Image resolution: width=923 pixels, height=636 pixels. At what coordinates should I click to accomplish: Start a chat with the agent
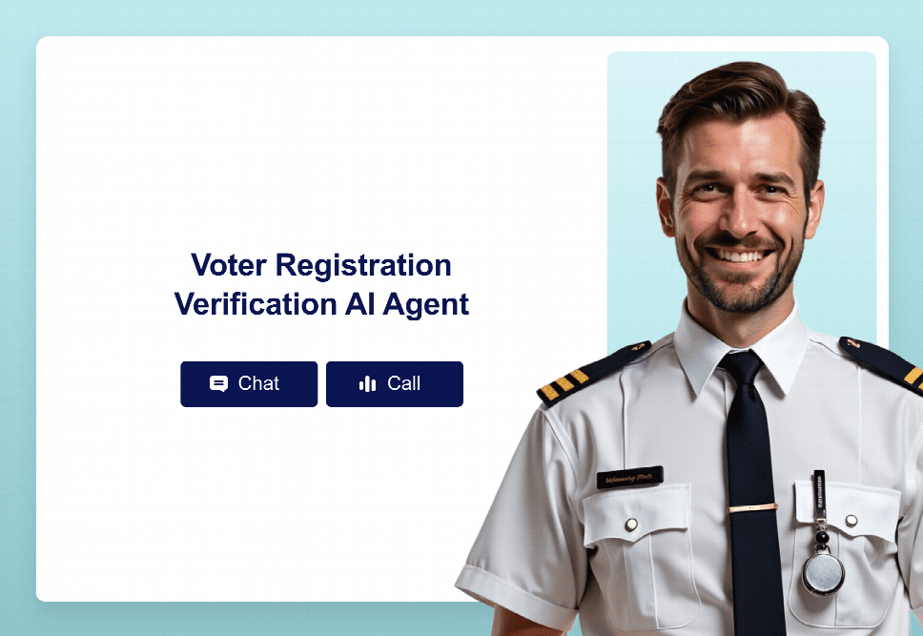pos(249,384)
